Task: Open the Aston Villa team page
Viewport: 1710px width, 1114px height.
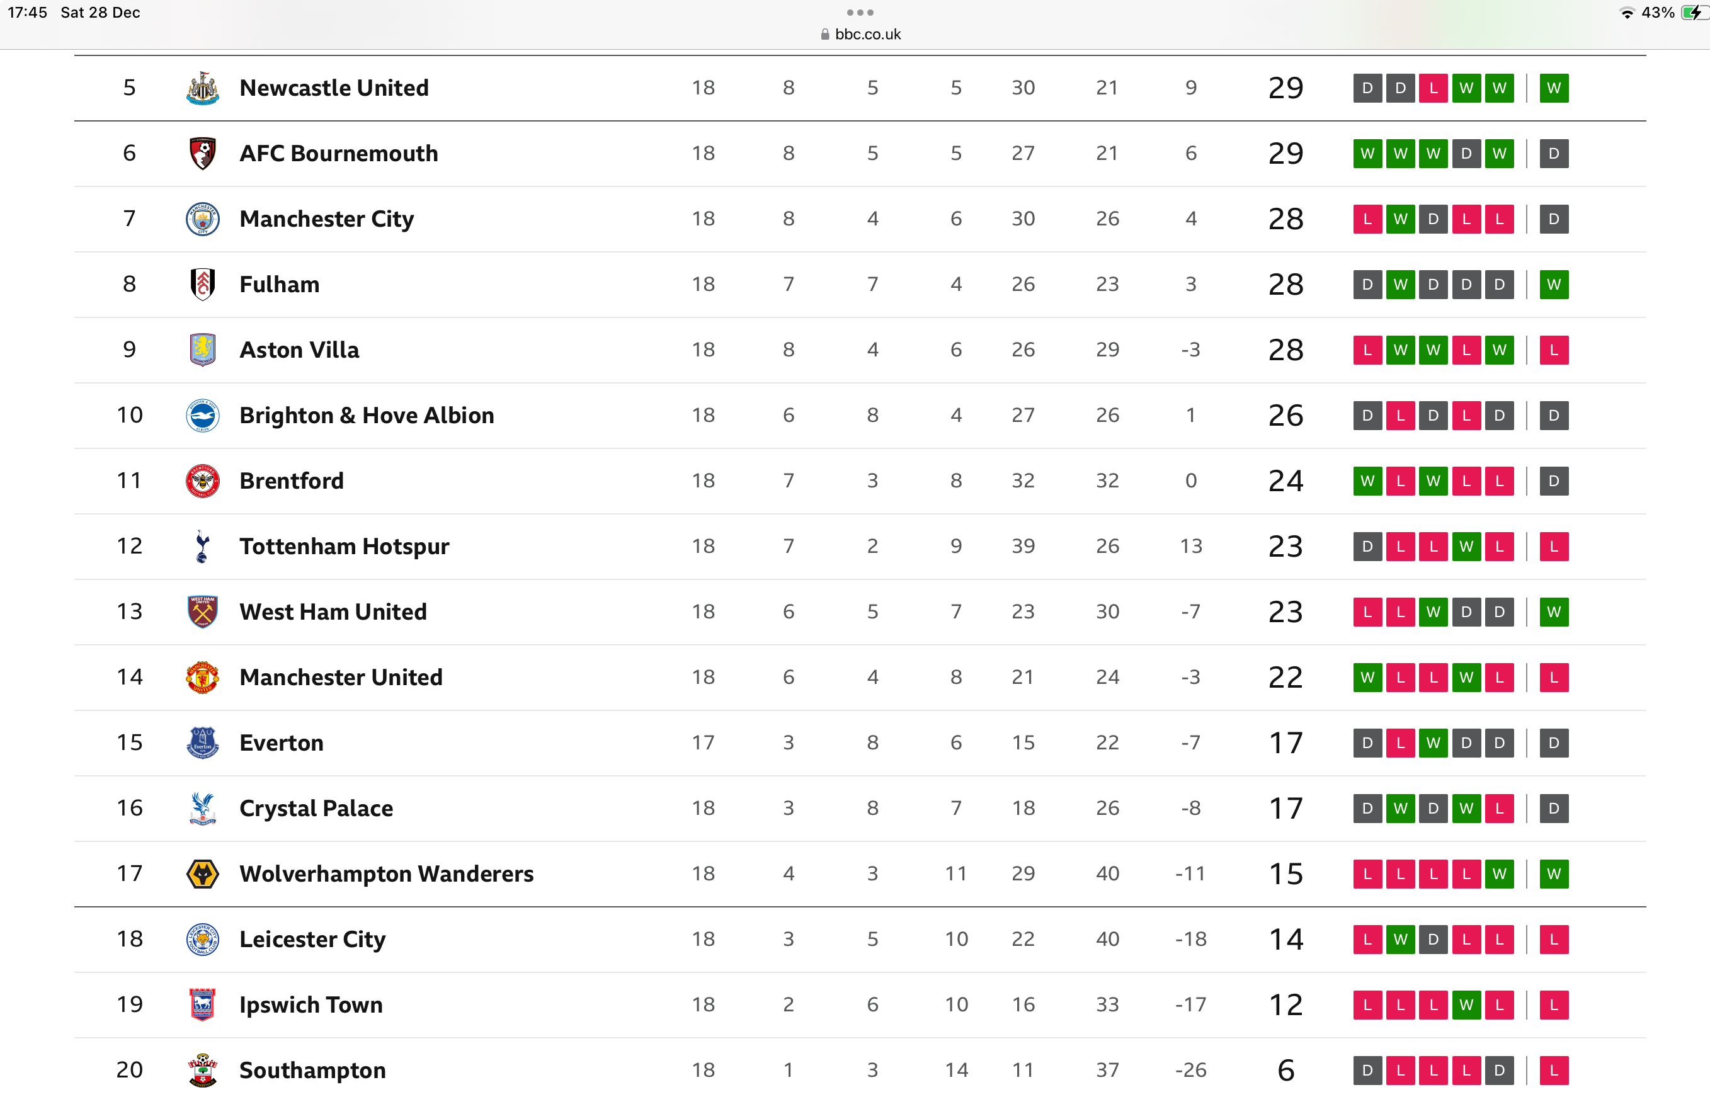Action: 299,350
